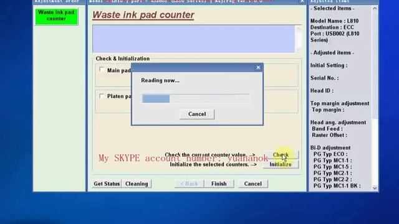Click the Check & Initialization group label

tap(123, 58)
